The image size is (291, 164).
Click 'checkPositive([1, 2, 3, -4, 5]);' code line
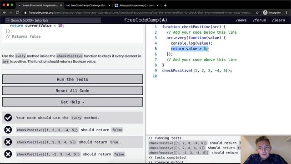click(x=197, y=71)
